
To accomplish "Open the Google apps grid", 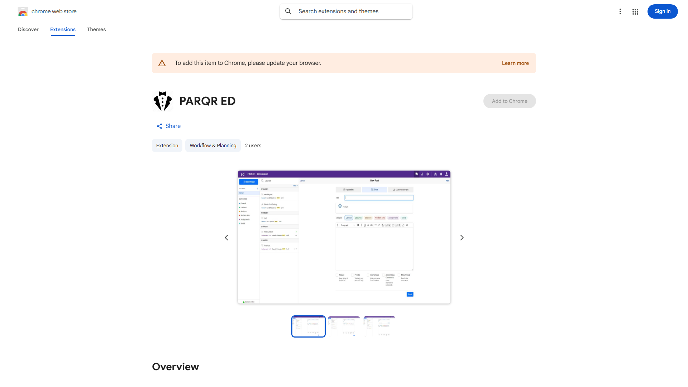I will 635,11.
